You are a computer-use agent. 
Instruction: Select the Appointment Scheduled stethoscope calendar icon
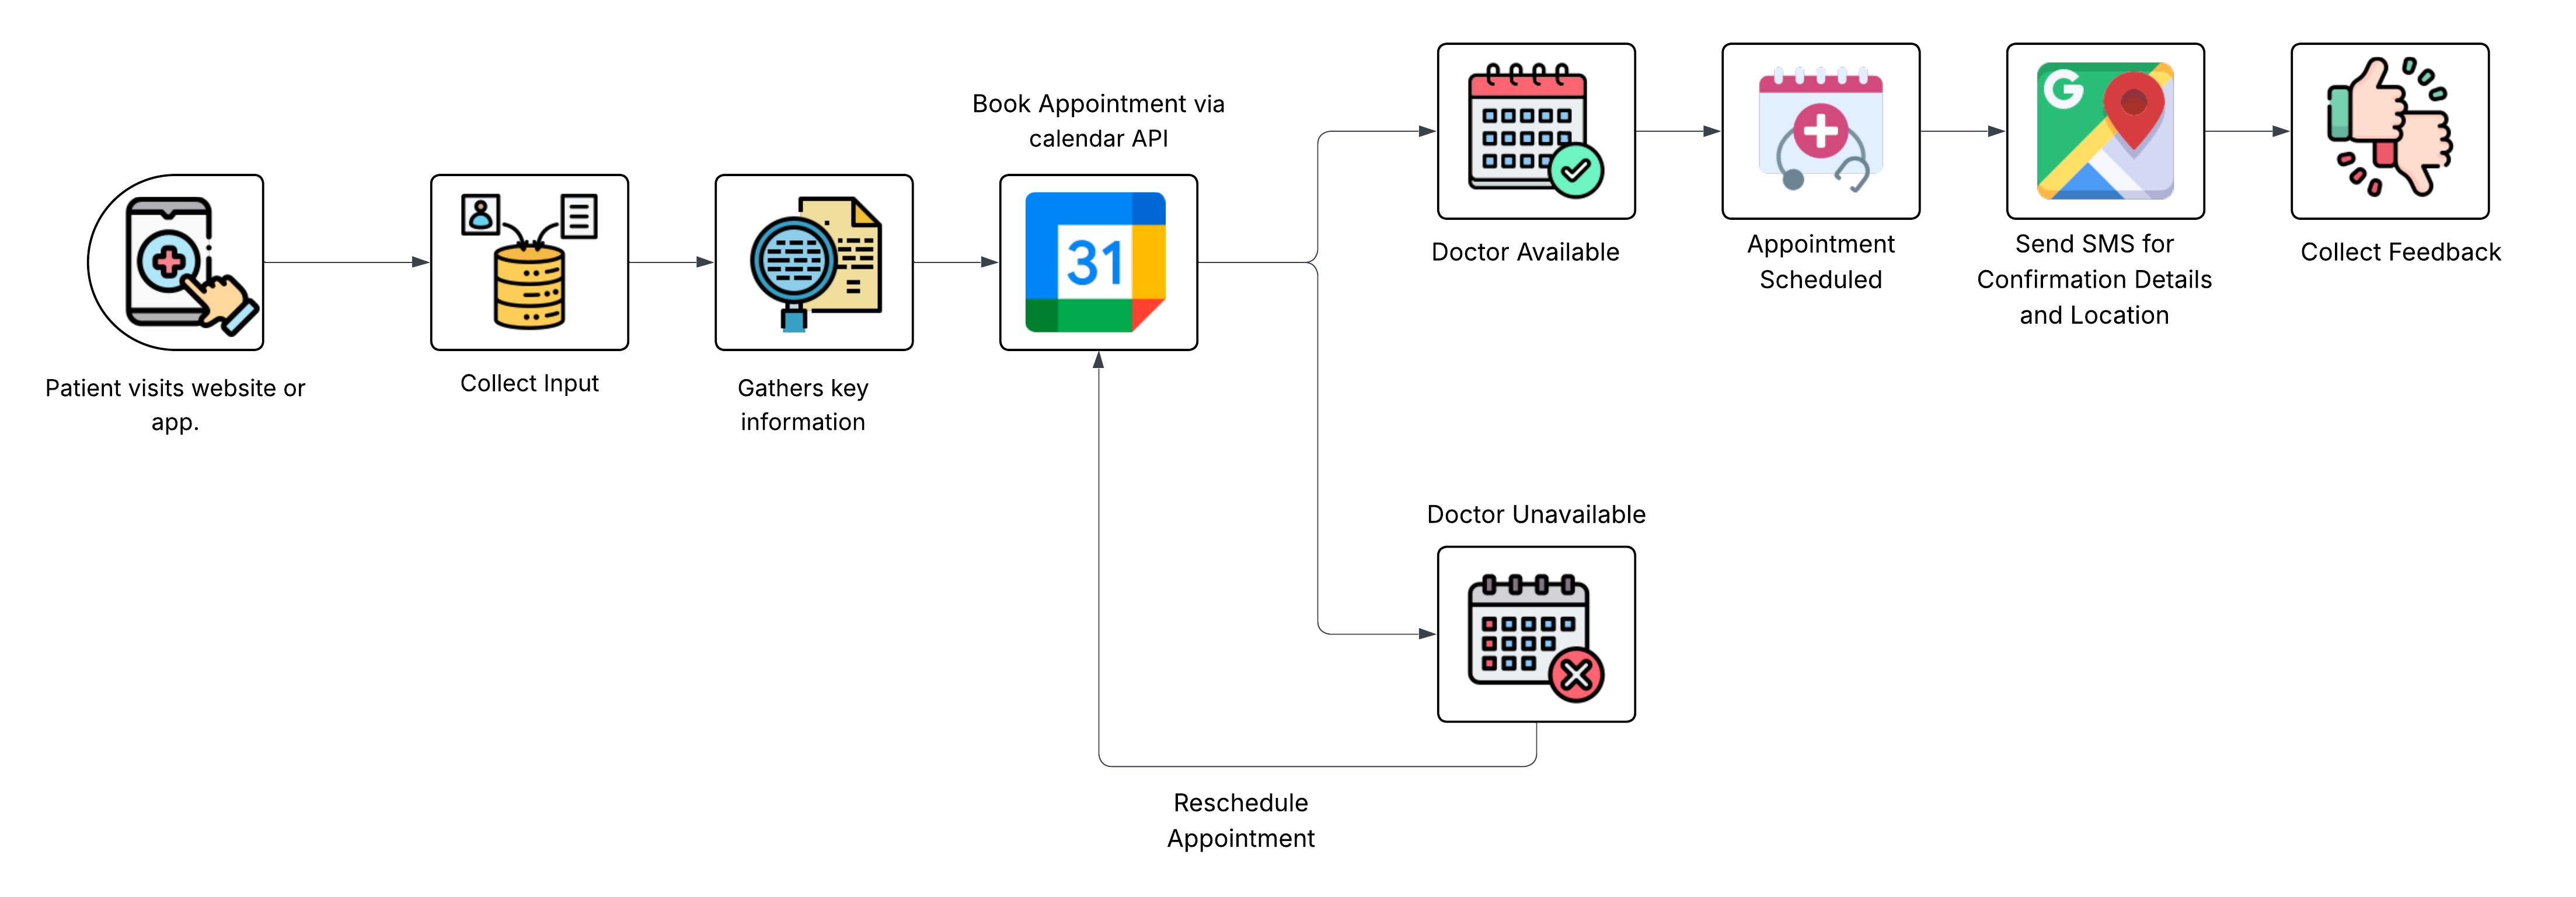[x=1820, y=132]
